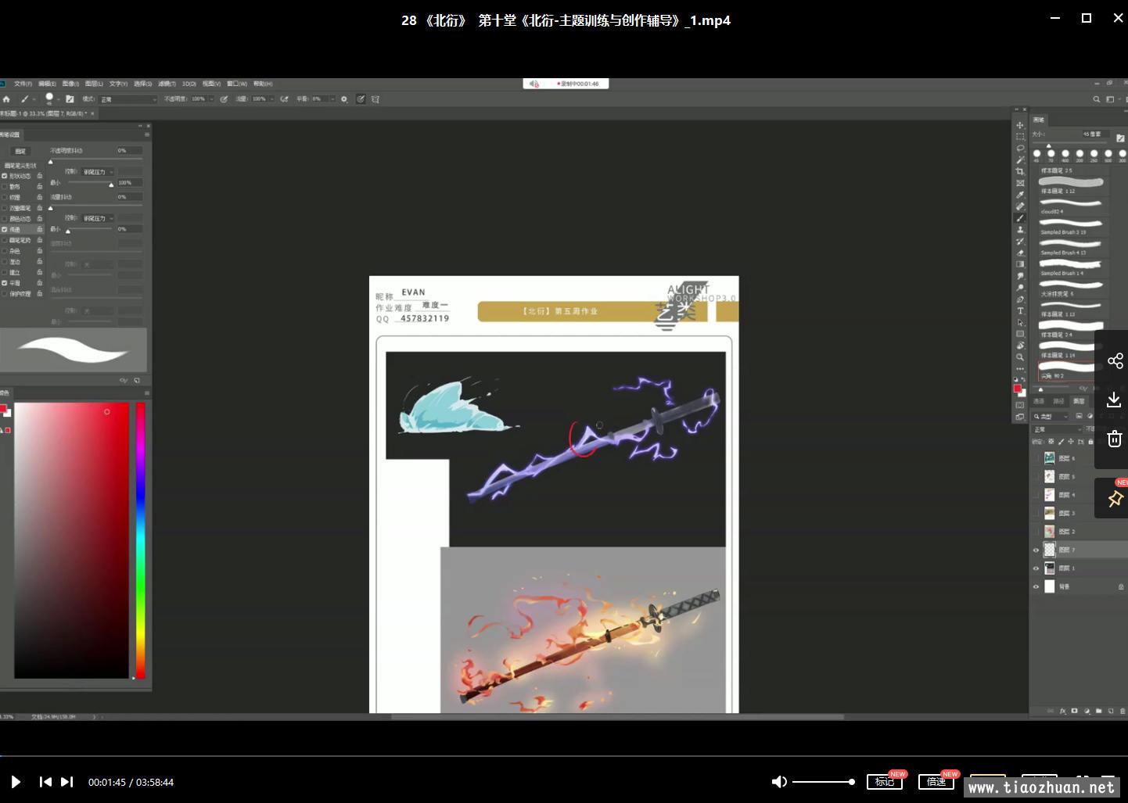Open the layer blend mode 正常 dropdown
The height and width of the screenshot is (803, 1128).
[1058, 429]
